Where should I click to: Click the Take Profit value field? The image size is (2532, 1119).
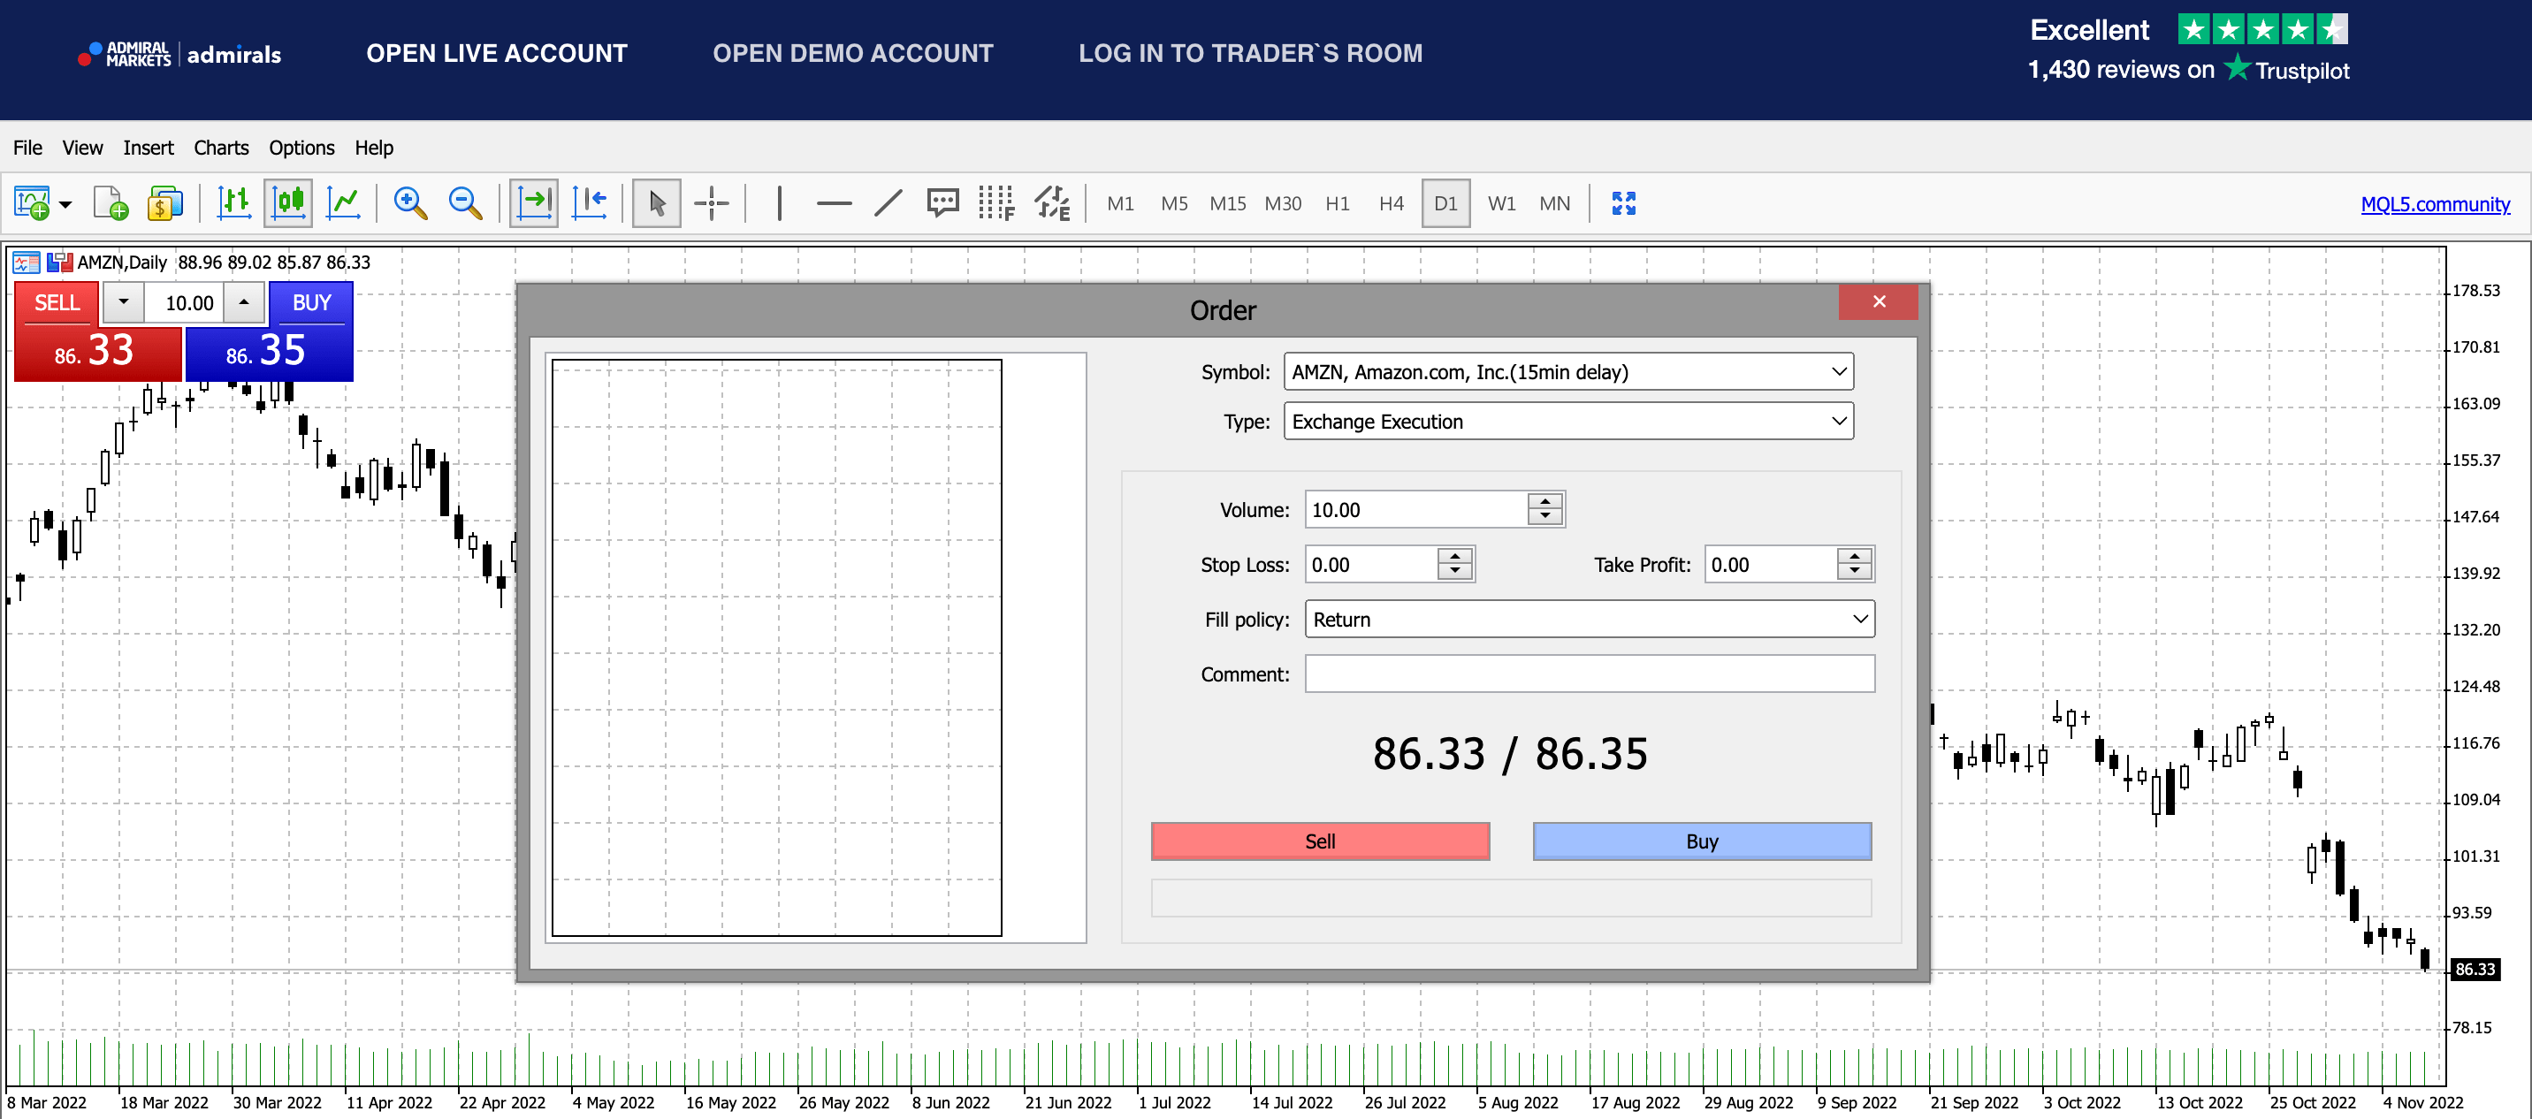click(x=1770, y=565)
